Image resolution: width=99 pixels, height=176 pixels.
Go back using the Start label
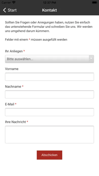[x=12, y=10]
